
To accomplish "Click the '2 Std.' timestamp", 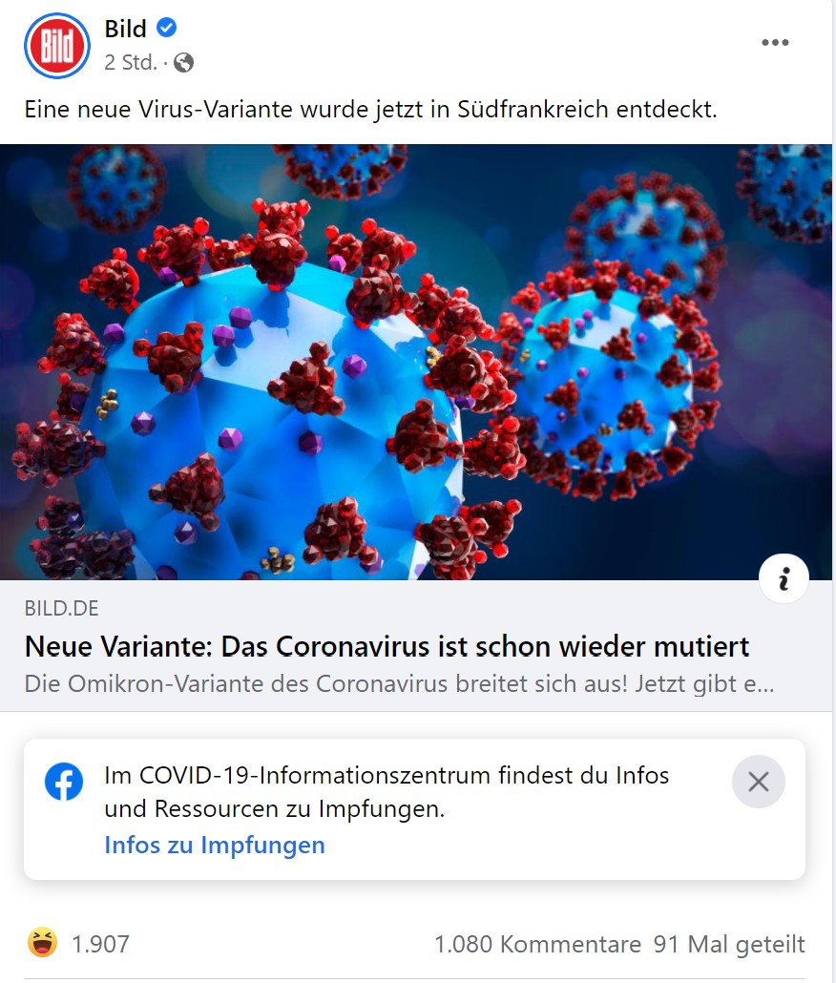I will click(131, 63).
